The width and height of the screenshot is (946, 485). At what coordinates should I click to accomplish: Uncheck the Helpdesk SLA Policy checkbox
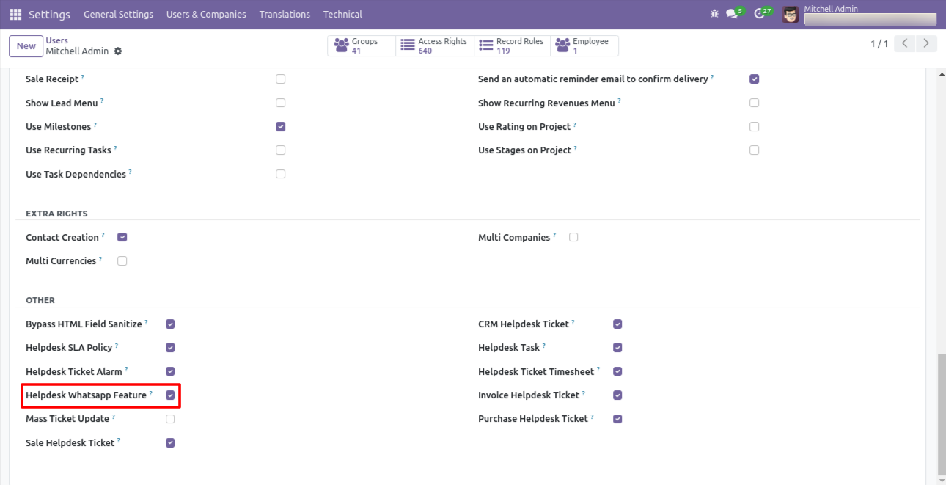click(170, 348)
